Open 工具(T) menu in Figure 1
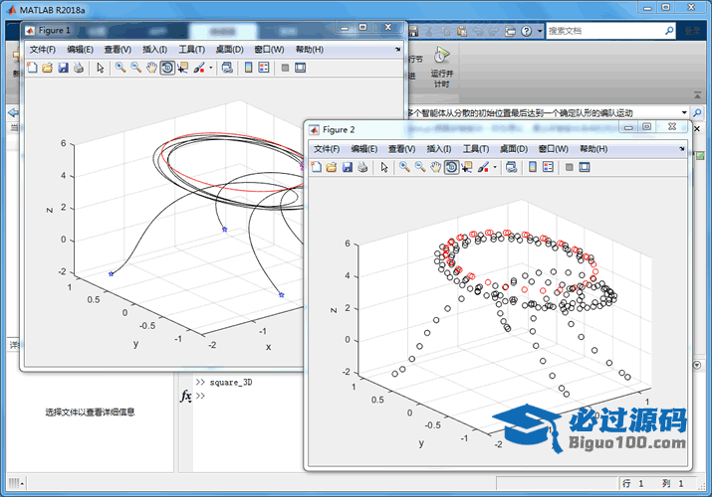 click(191, 50)
